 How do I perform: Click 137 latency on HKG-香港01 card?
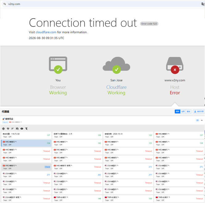(x=201, y=135)
